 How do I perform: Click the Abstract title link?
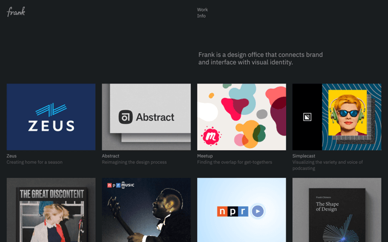click(110, 156)
